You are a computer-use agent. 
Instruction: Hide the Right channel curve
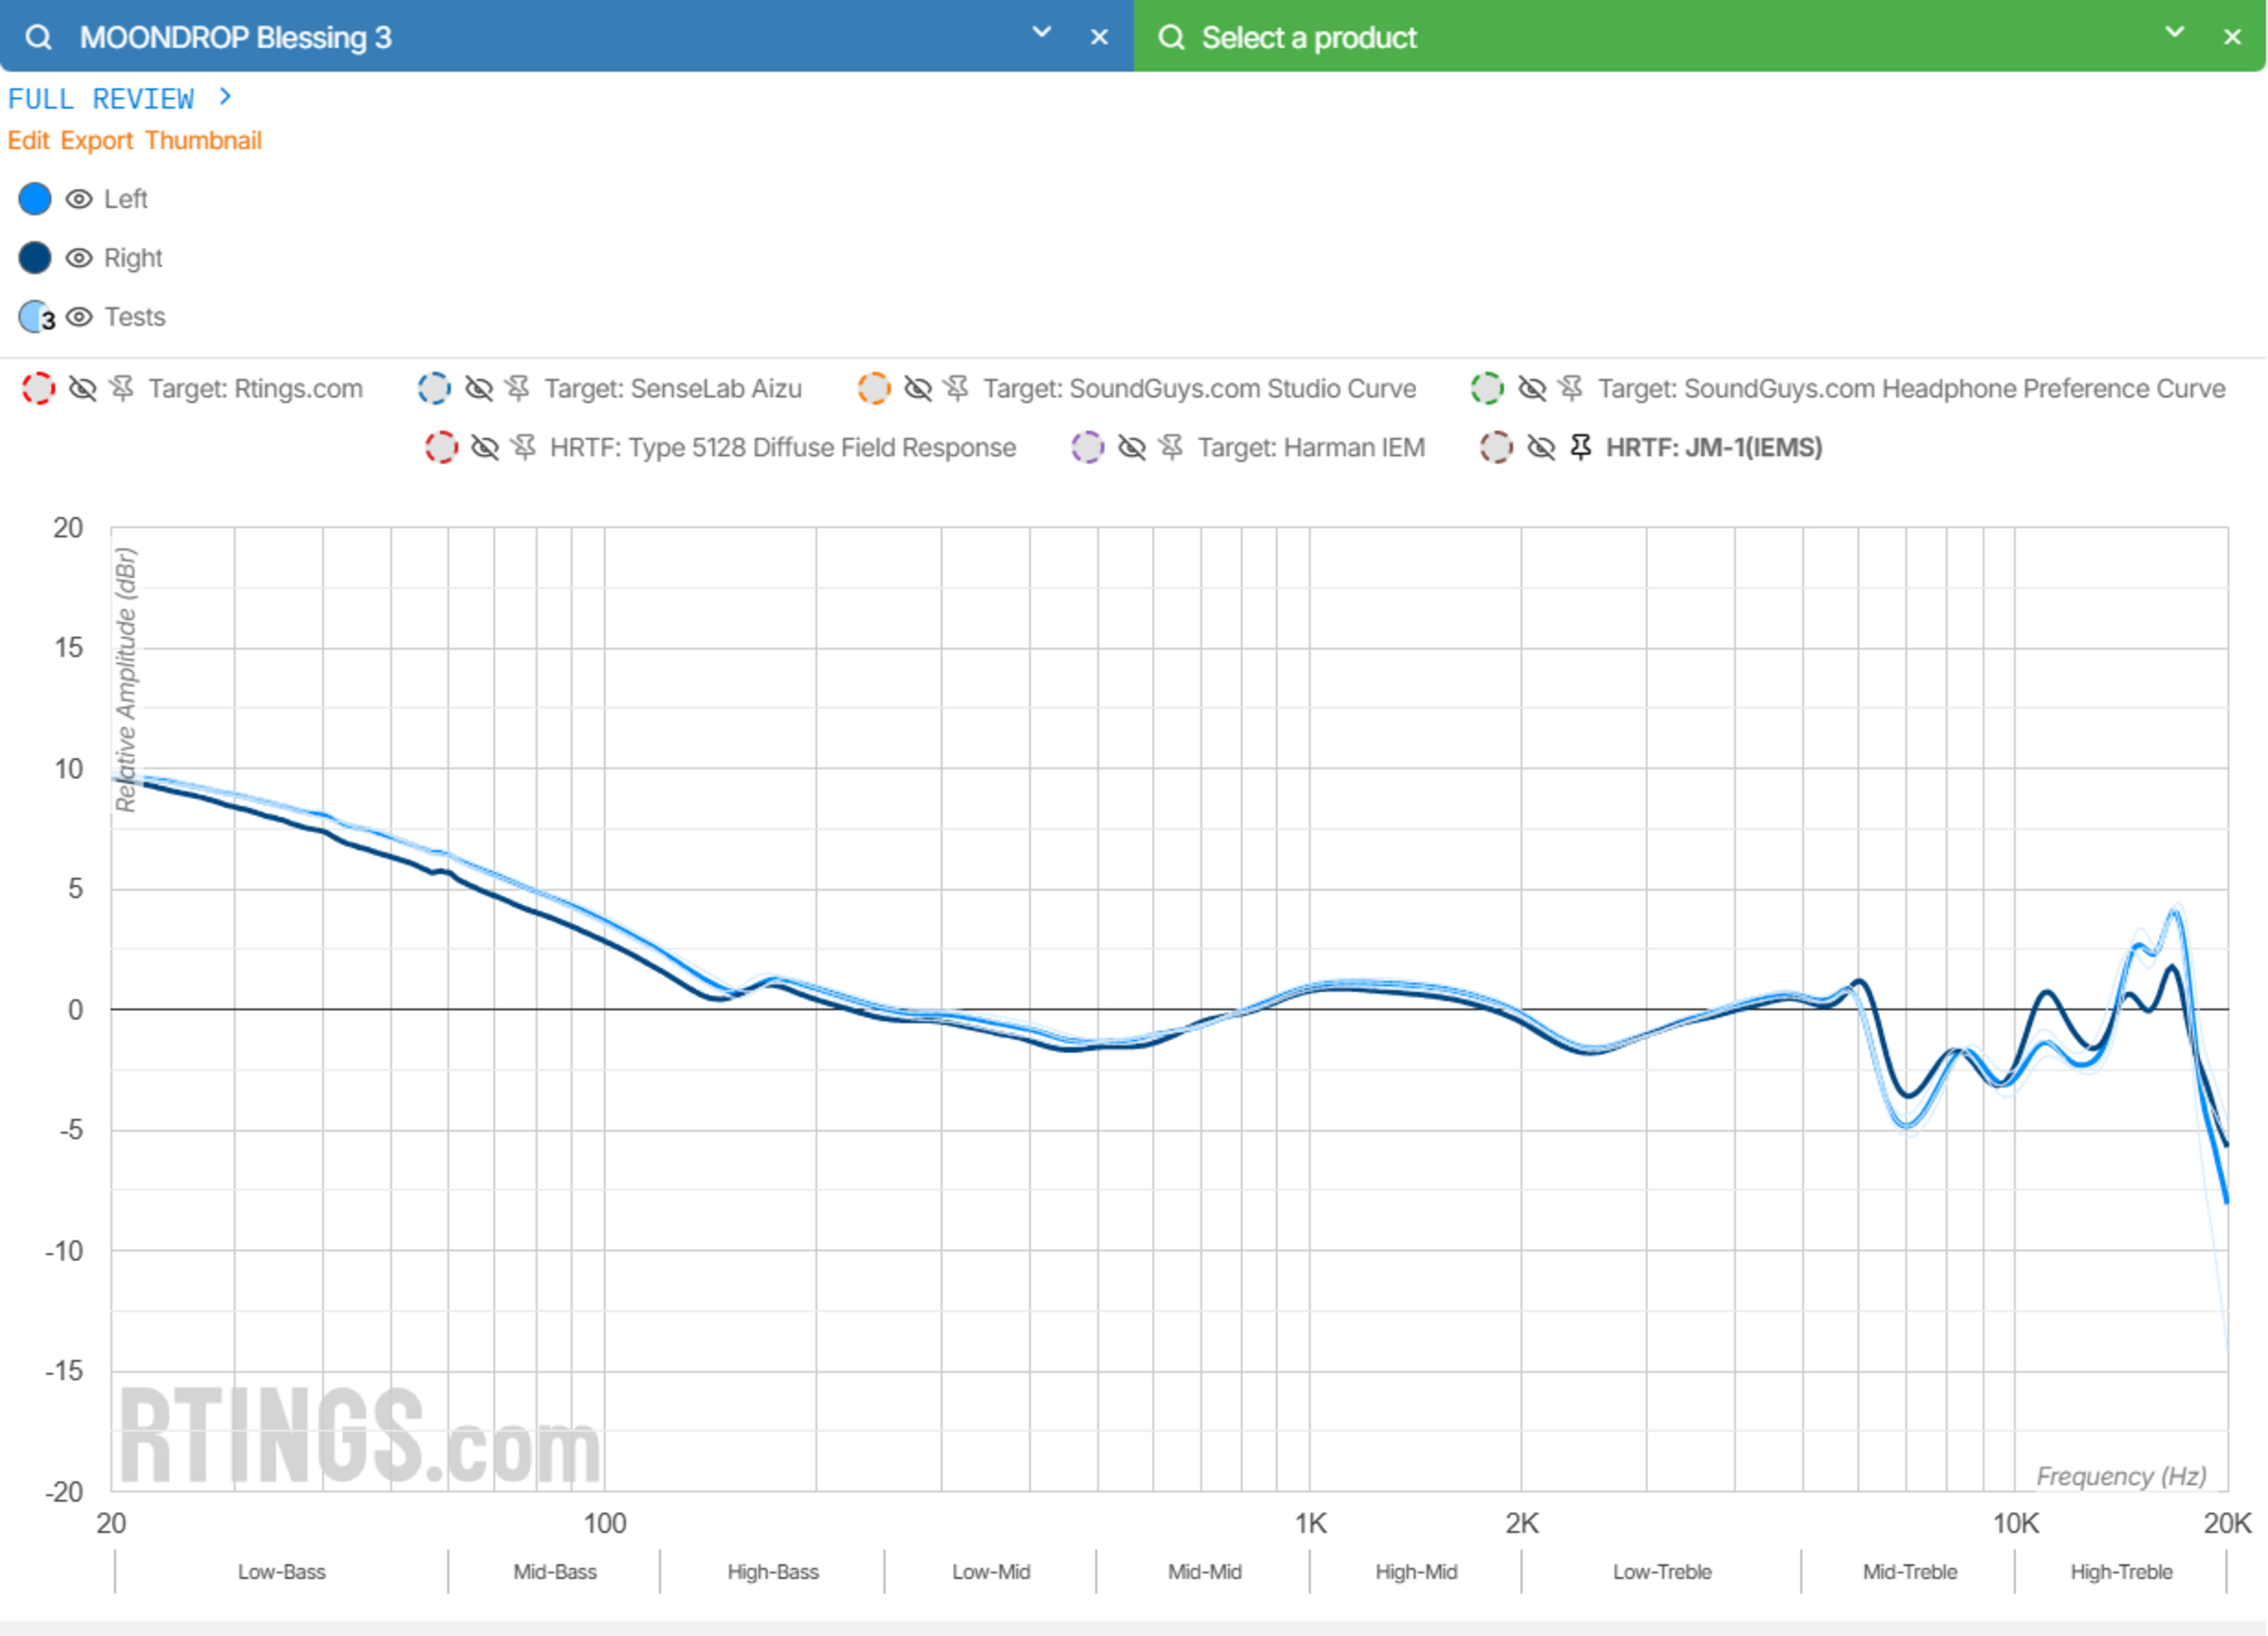click(79, 258)
